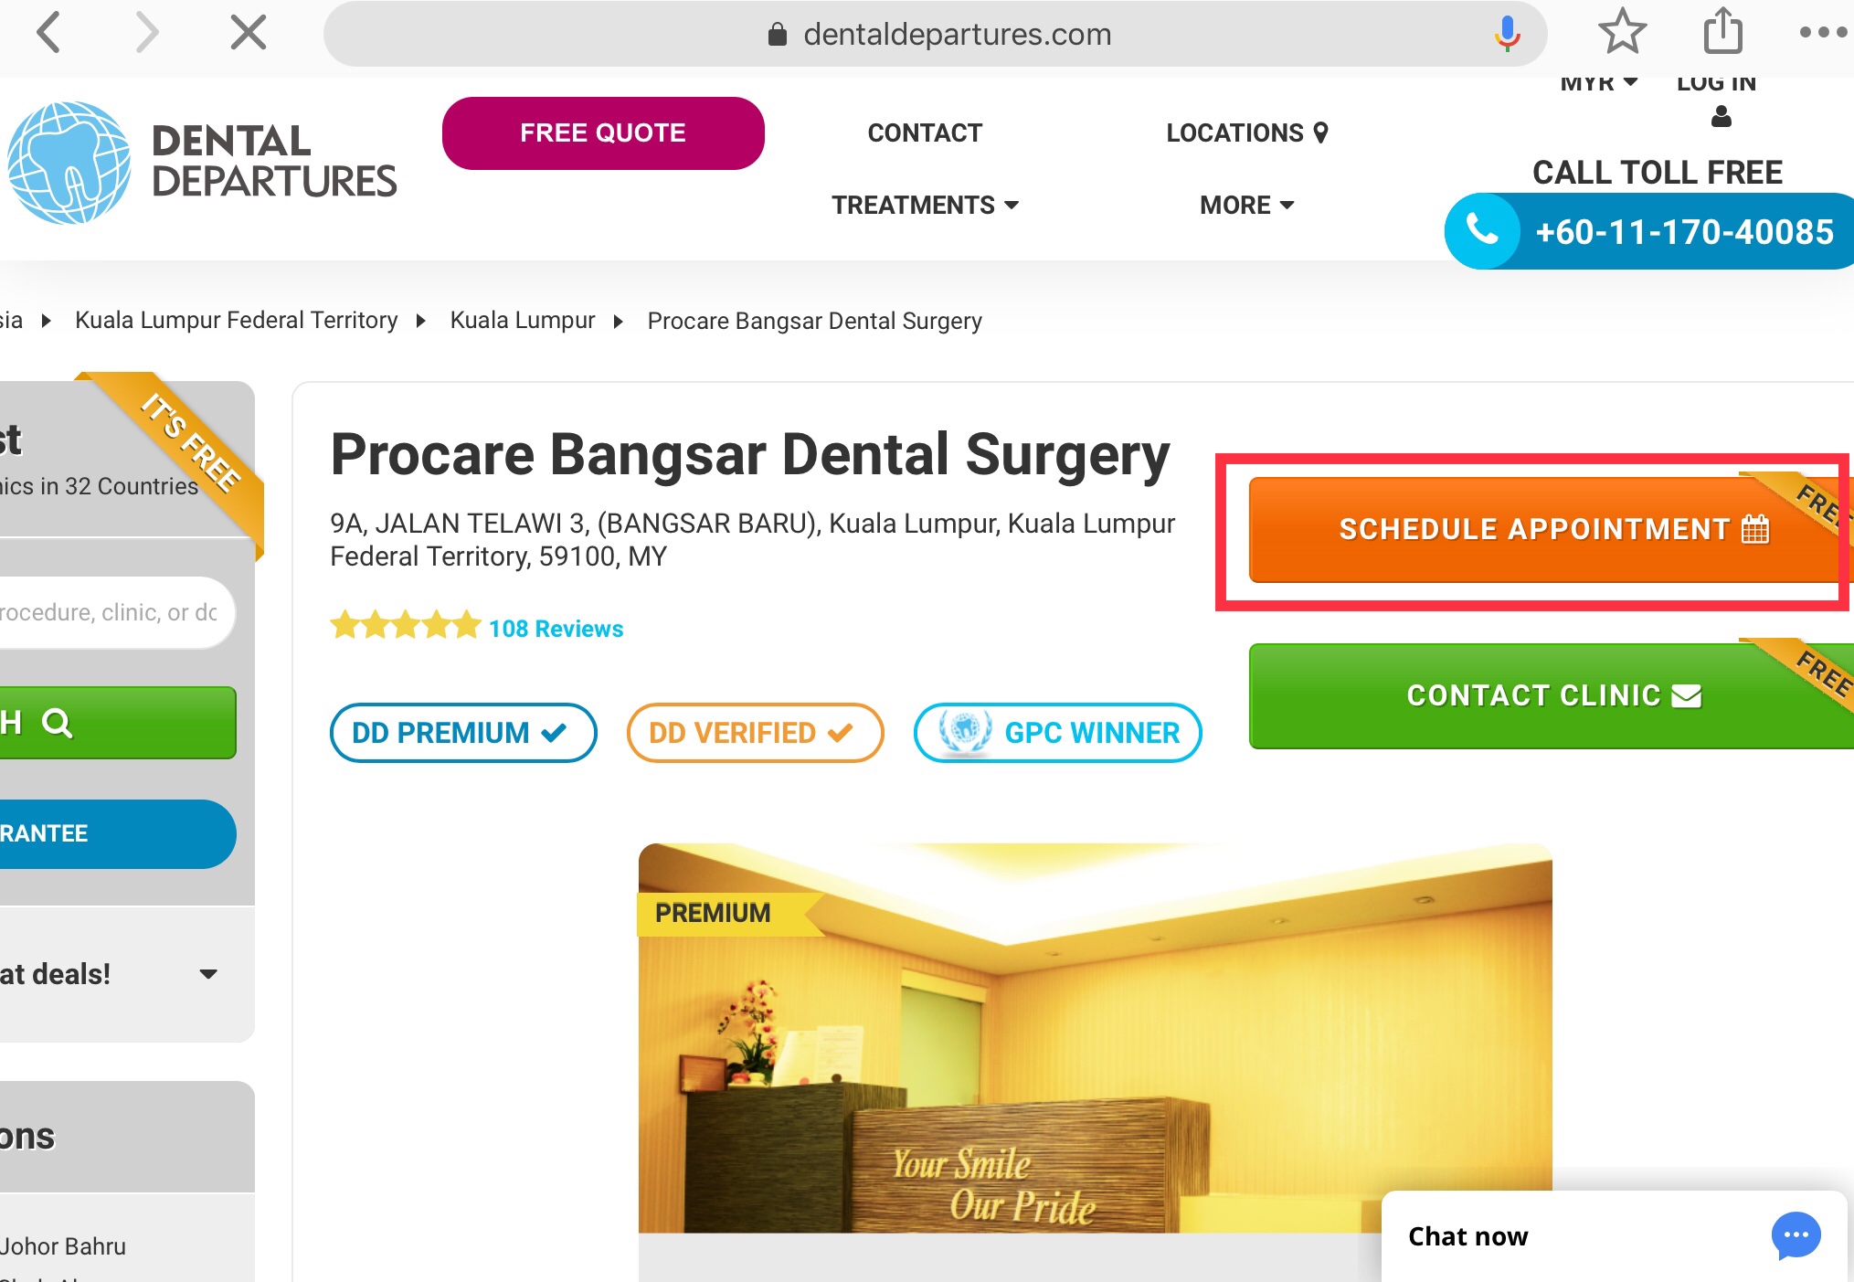Expand the deals section arrow in sidebar

click(208, 974)
